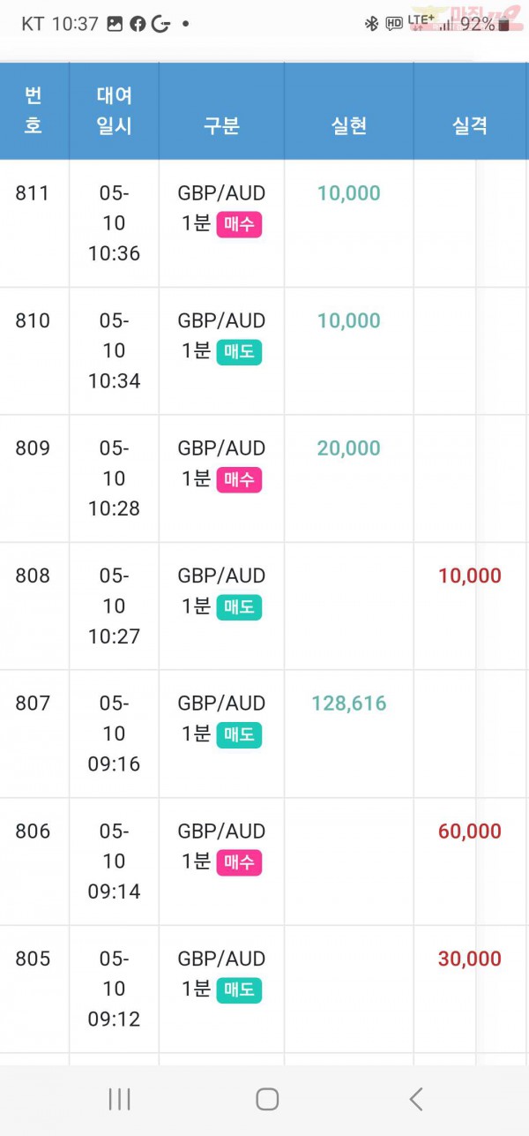
Task: Tap the Facebook notification icon in status bar
Action: point(138,25)
